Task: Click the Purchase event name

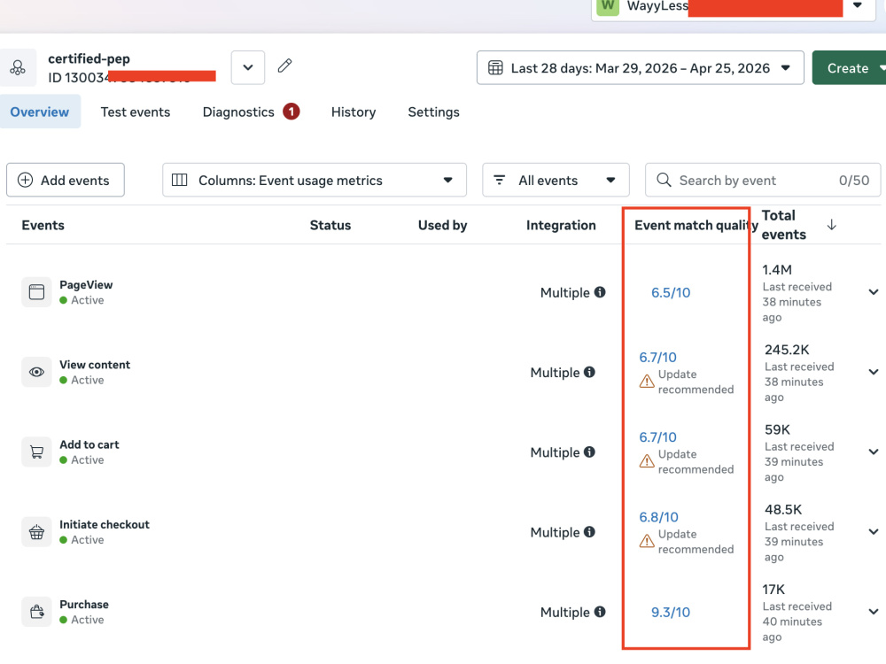Action: (x=84, y=604)
